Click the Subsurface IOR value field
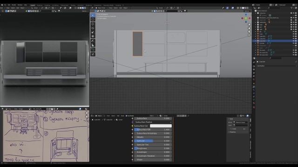Viewport: 298px width, 167px height. tap(153, 130)
